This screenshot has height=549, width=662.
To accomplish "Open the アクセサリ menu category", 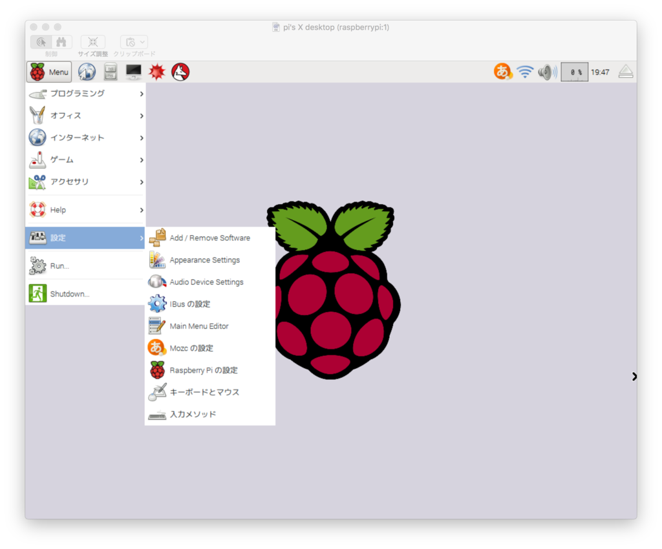I will tap(86, 181).
